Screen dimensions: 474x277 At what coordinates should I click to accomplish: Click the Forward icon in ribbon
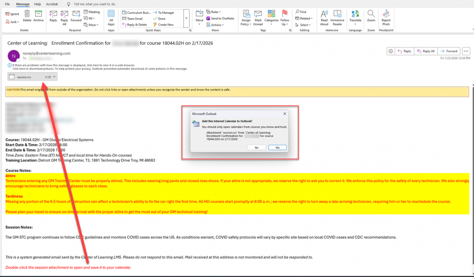(76, 15)
